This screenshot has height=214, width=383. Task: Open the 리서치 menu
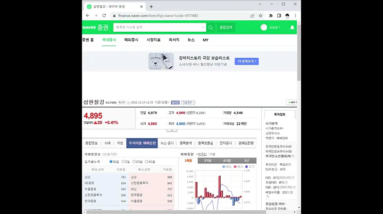(x=174, y=40)
